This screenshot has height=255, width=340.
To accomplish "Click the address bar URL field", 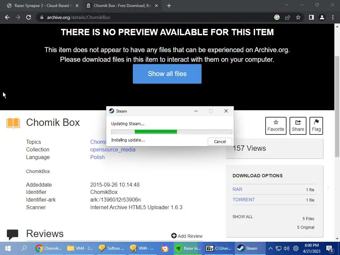I will click(x=152, y=17).
